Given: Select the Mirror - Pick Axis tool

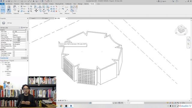Looking at the screenshot, I should (x=44, y=7).
